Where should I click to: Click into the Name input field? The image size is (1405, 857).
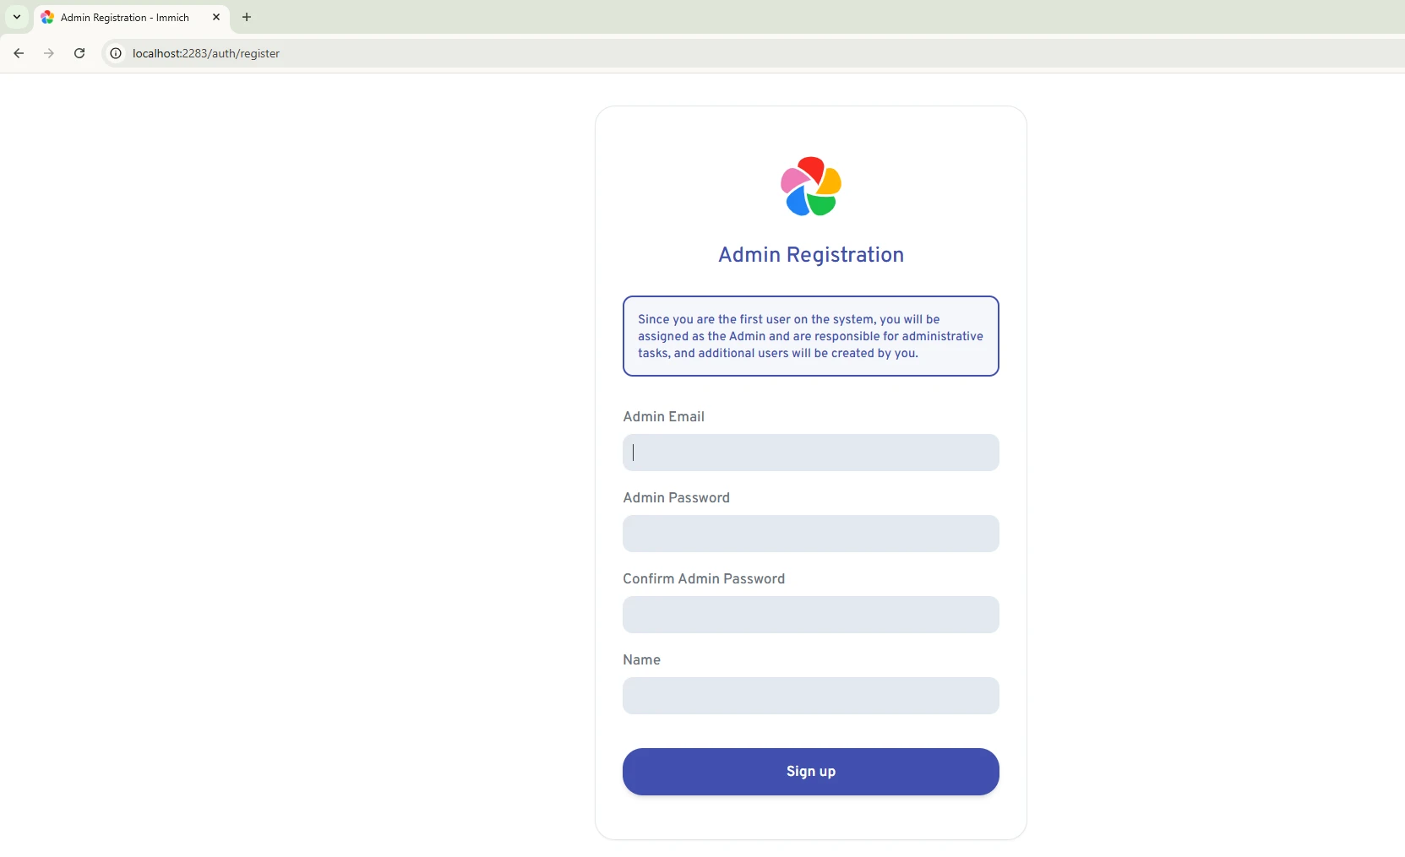click(810, 696)
